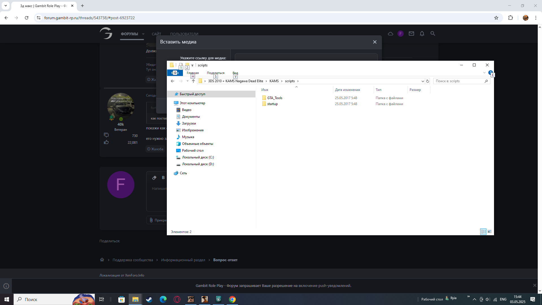Expand the Explorer ribbon chevron
Viewport: 542px width, 305px height.
(484, 73)
